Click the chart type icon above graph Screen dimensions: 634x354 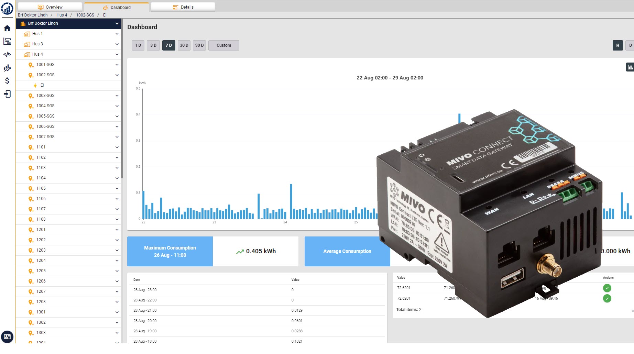point(630,67)
